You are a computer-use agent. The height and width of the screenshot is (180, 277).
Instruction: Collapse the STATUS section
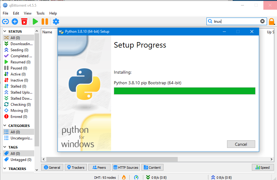[5, 32]
